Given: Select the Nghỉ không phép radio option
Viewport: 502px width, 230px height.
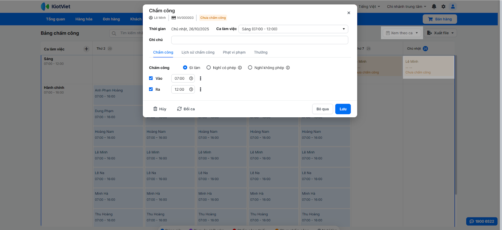Looking at the screenshot, I should click(x=250, y=67).
